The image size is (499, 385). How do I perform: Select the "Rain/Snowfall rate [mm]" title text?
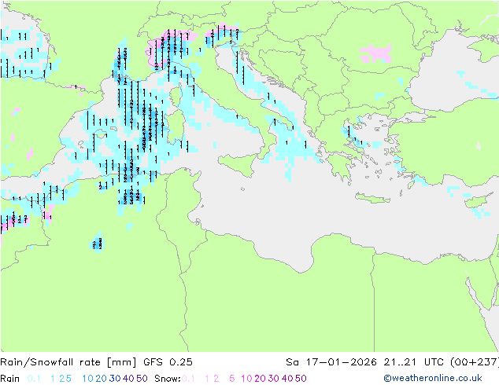pos(68,362)
